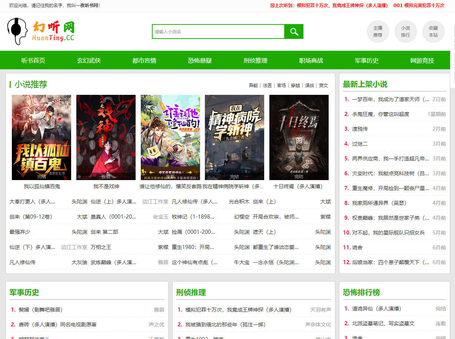Open the 万相之王 novel link
Image resolution: width=455 pixels, height=339 pixels.
[x=101, y=247]
